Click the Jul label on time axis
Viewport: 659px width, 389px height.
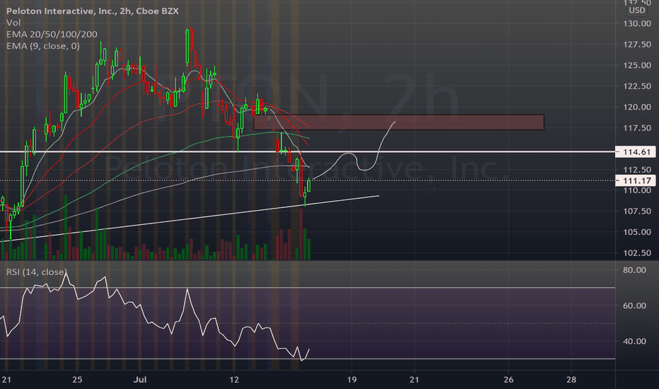pos(140,380)
